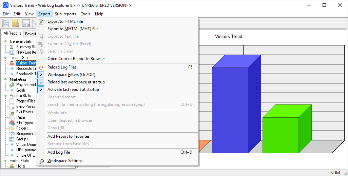Screen dimensions: 348x176
Task: Switch to the Favorites tab
Action: pos(31,34)
